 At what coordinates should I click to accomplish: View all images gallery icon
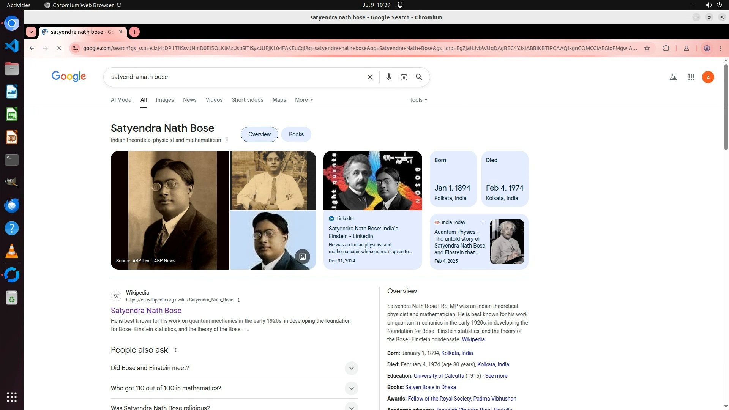click(x=302, y=257)
